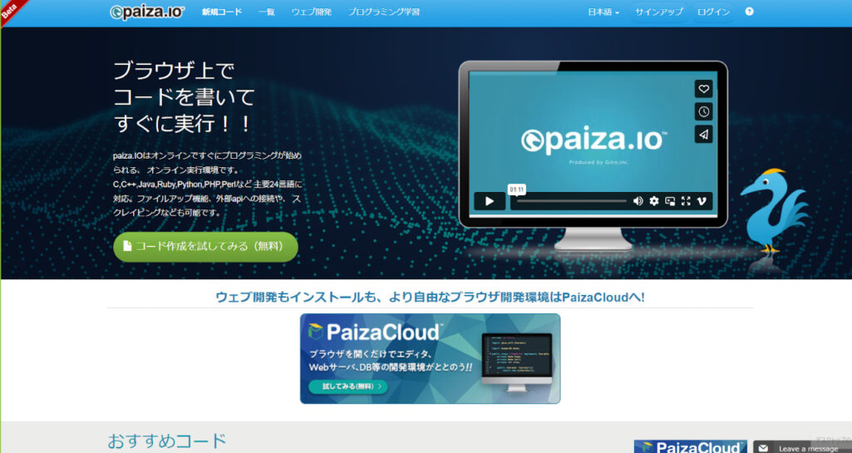852x453 pixels.
Task: Expand the 日本語 language dropdown
Action: [603, 12]
